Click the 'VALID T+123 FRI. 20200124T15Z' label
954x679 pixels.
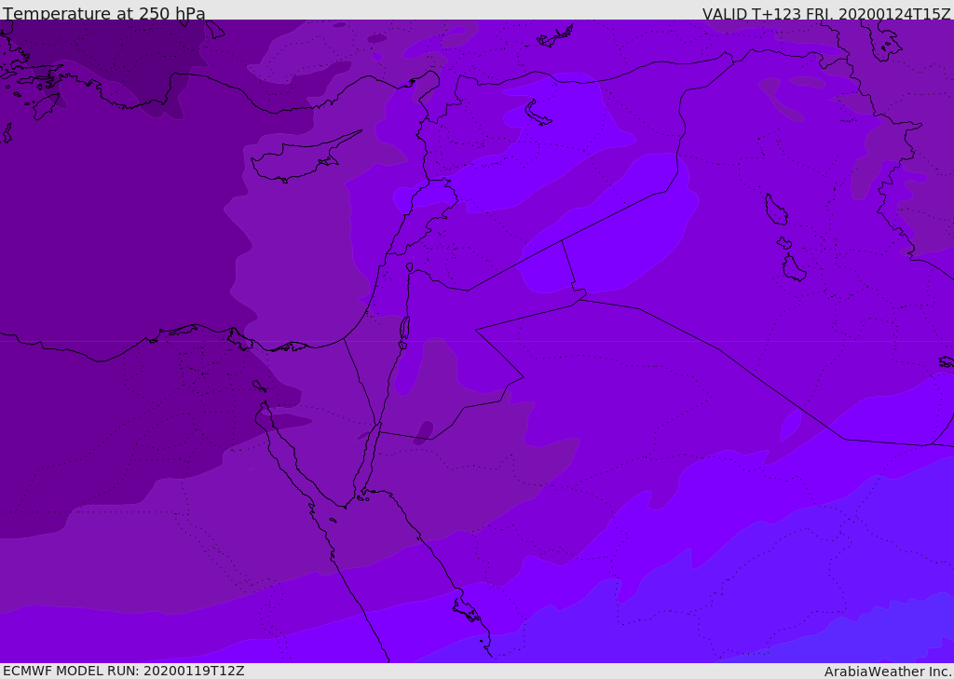click(x=826, y=13)
